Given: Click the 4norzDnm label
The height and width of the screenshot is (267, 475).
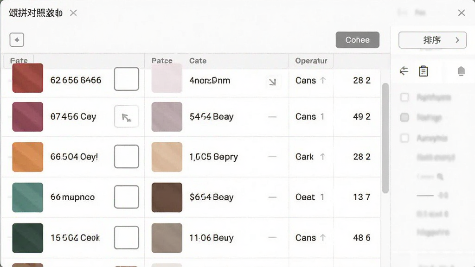Looking at the screenshot, I should 210,81.
